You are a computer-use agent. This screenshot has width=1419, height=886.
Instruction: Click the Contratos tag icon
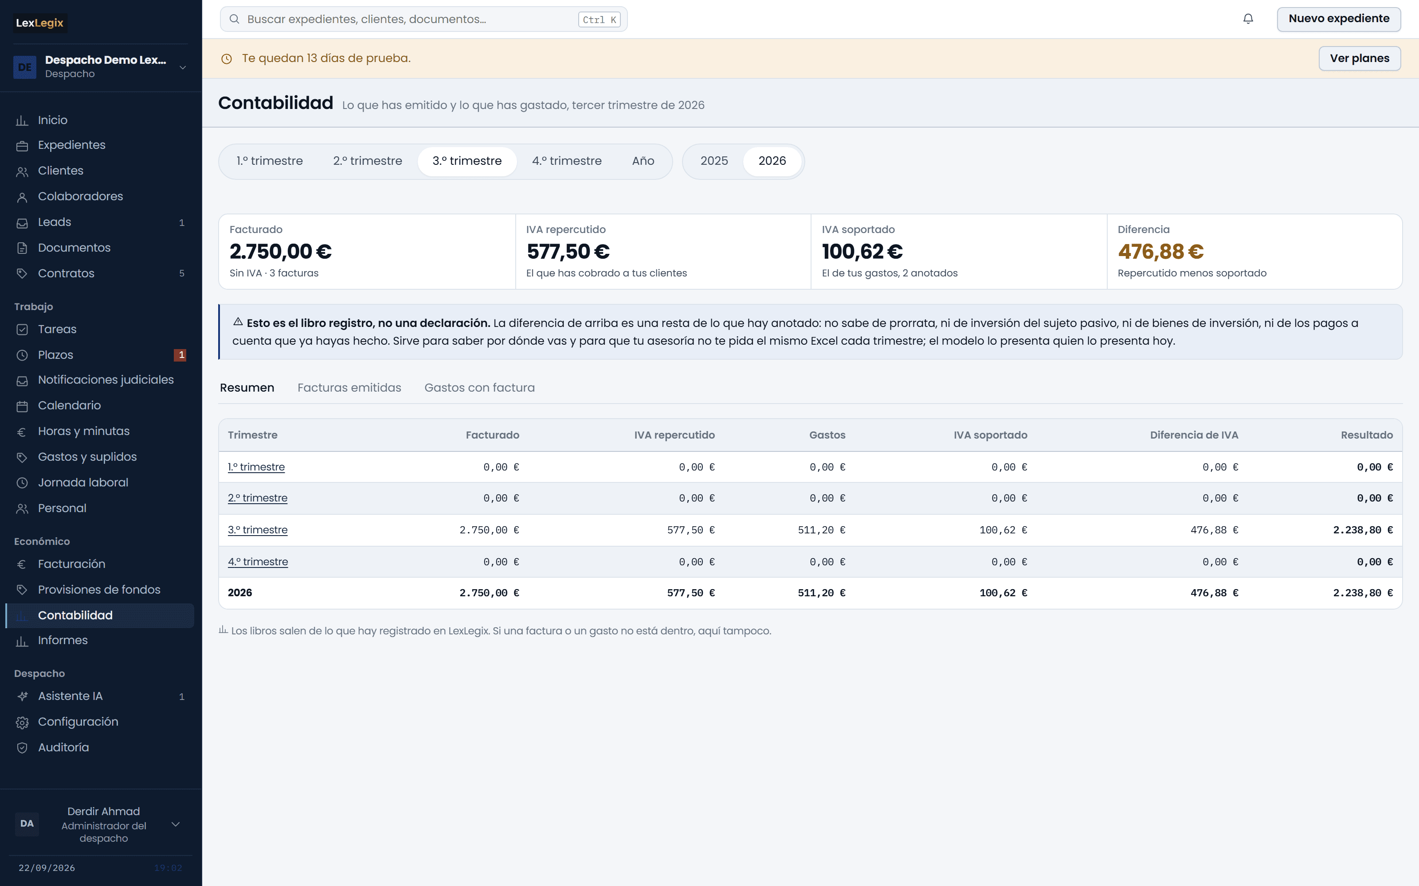[x=22, y=274]
